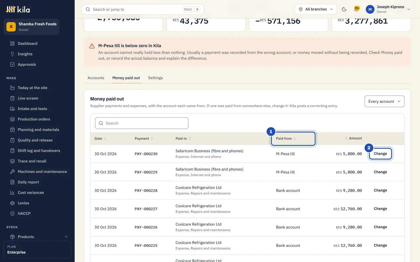The height and width of the screenshot is (262, 420).
Task: Click Change for PAY-000230
Action: click(x=380, y=154)
